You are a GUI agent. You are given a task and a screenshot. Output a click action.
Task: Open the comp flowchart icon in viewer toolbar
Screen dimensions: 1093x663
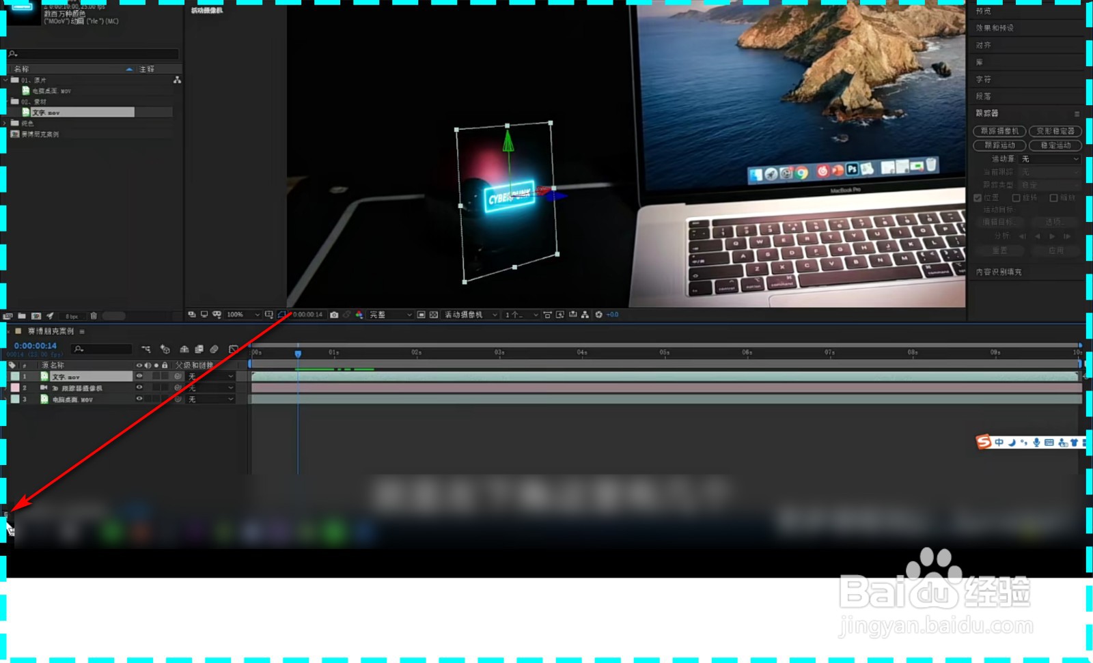point(585,315)
